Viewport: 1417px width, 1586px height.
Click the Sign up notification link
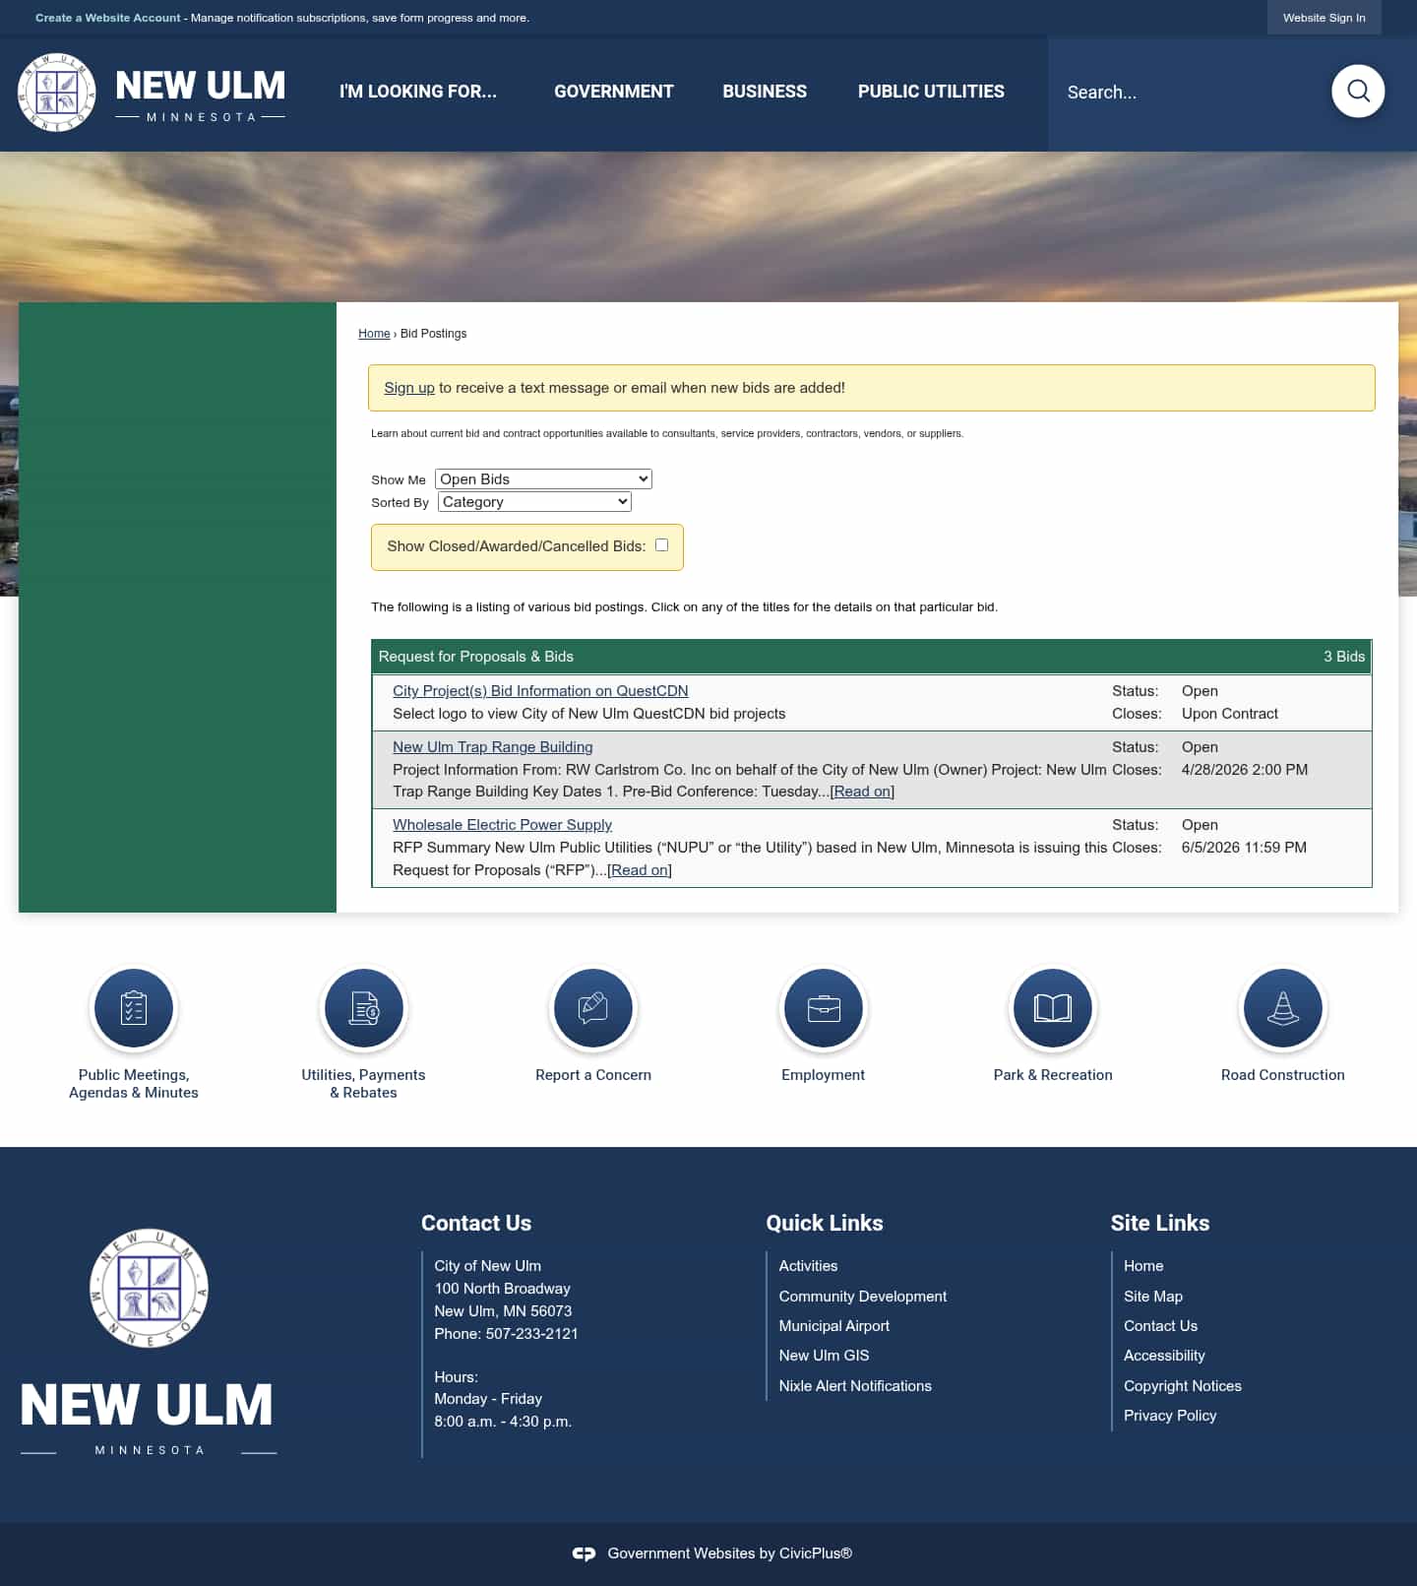point(409,388)
